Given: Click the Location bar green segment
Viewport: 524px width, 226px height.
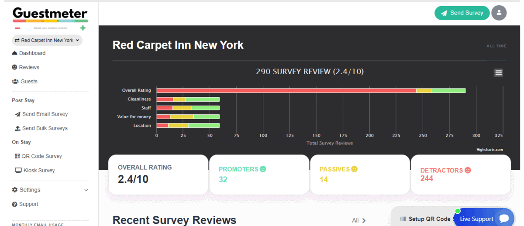Looking at the screenshot, I should [204, 125].
